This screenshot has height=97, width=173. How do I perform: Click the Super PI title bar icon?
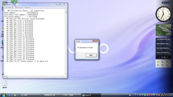[x=5, y=5]
